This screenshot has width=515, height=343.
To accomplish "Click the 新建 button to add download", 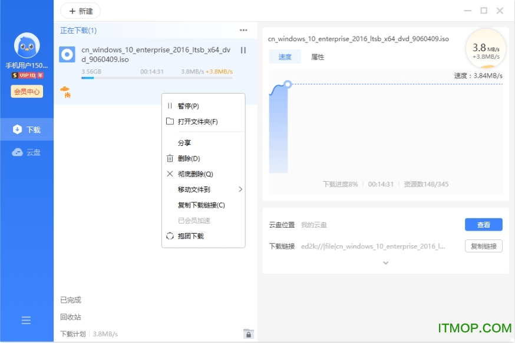I will point(80,11).
